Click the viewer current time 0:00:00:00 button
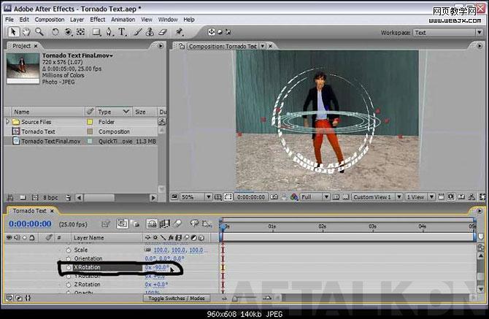Image resolution: width=489 pixels, height=319 pixels. tap(251, 197)
